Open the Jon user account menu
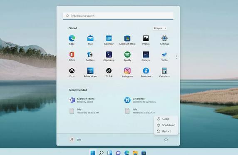 (x=75, y=140)
